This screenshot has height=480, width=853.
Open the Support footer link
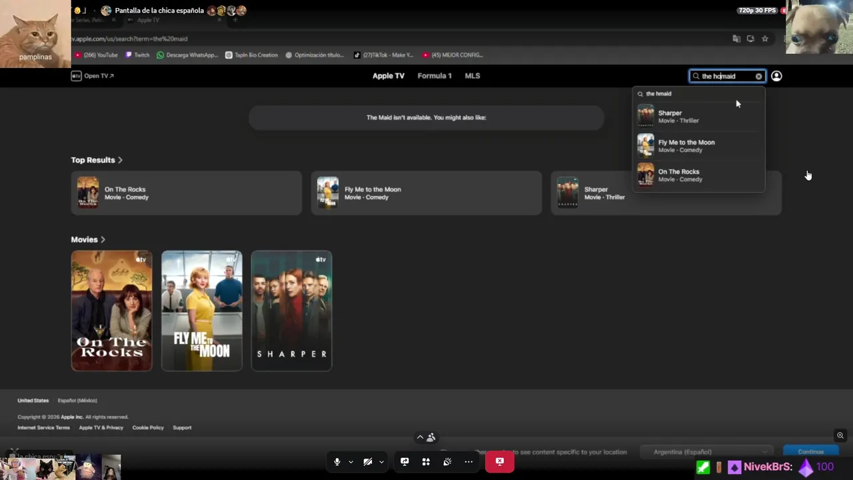[x=182, y=428]
